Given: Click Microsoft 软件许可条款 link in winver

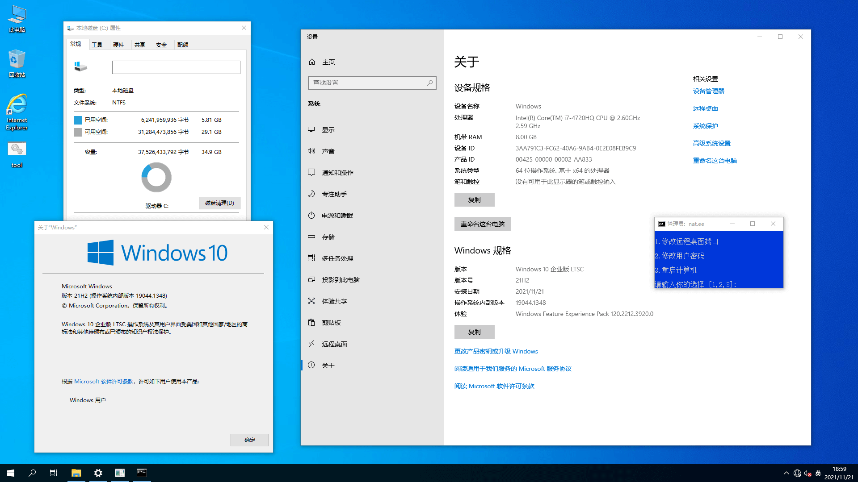Looking at the screenshot, I should click(104, 381).
